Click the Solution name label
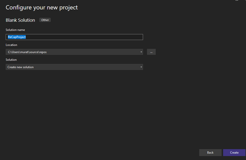The image size is (246, 160). point(15,30)
